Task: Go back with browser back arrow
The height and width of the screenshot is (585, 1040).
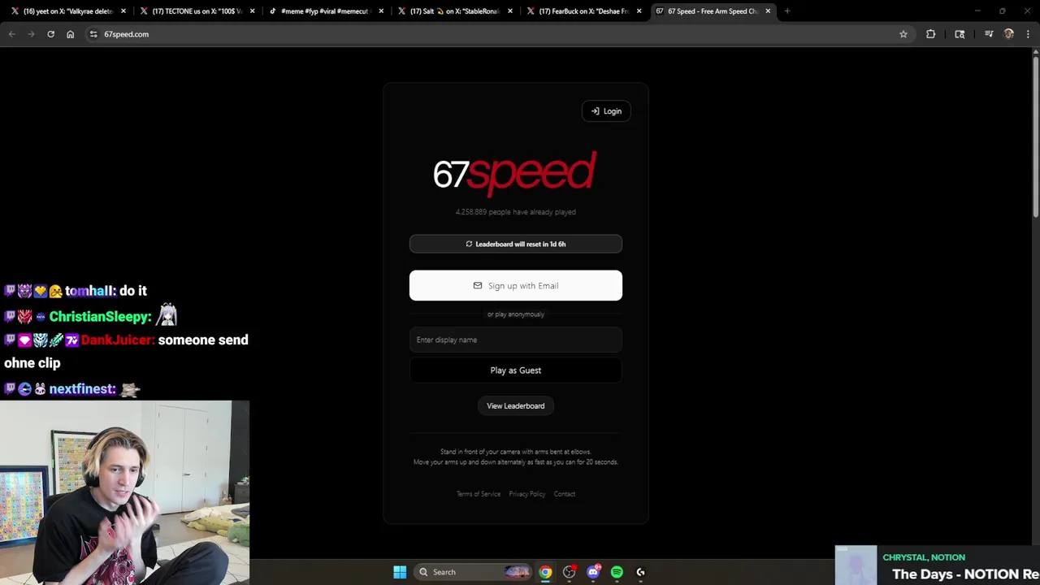Action: tap(11, 34)
